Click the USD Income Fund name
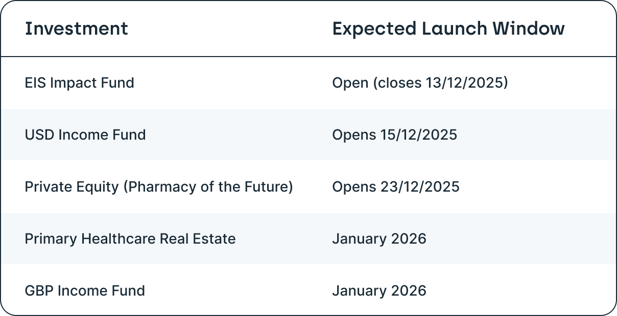The height and width of the screenshot is (316, 617). point(85,135)
